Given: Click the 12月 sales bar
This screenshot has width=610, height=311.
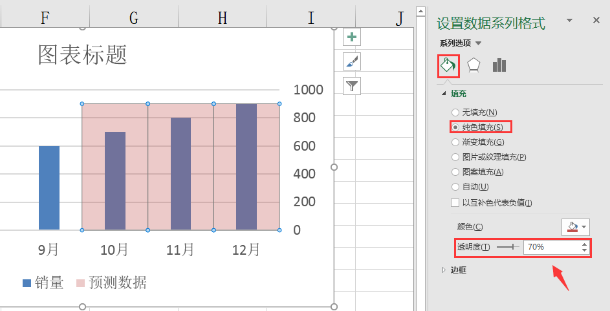Looking at the screenshot, I should tap(246, 167).
